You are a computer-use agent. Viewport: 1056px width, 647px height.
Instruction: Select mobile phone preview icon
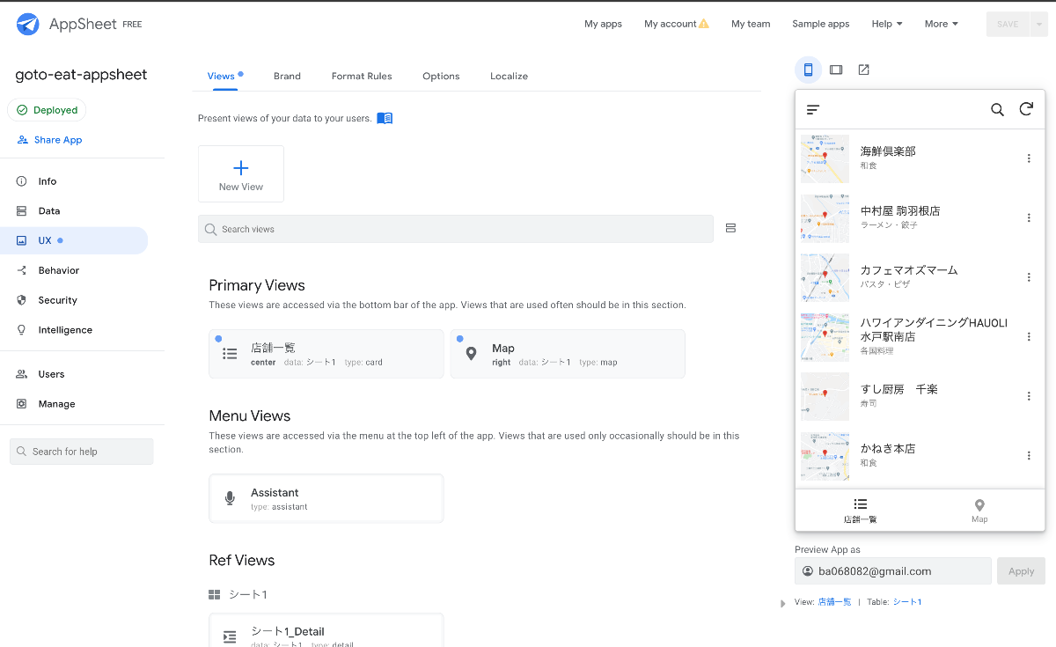pos(808,70)
